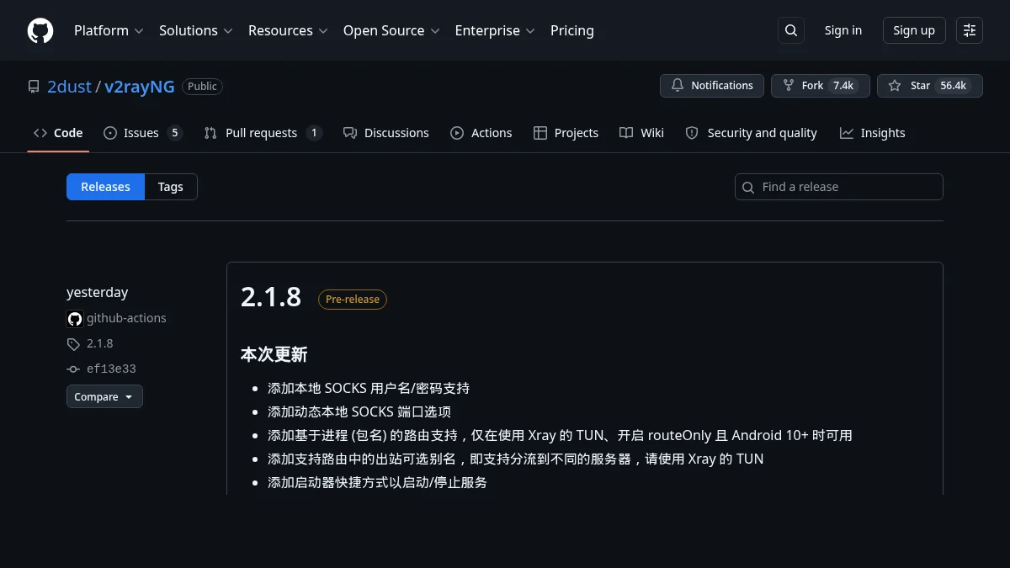The width and height of the screenshot is (1010, 568).
Task: Switch to the Tags view
Action: click(171, 187)
